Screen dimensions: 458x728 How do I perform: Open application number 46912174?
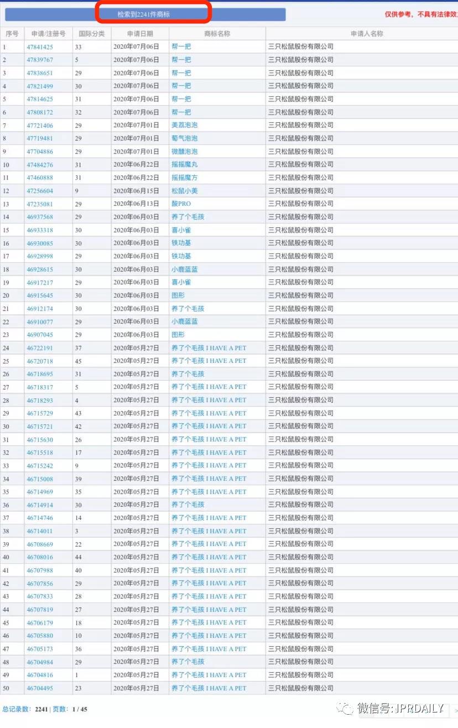pyautogui.click(x=40, y=309)
